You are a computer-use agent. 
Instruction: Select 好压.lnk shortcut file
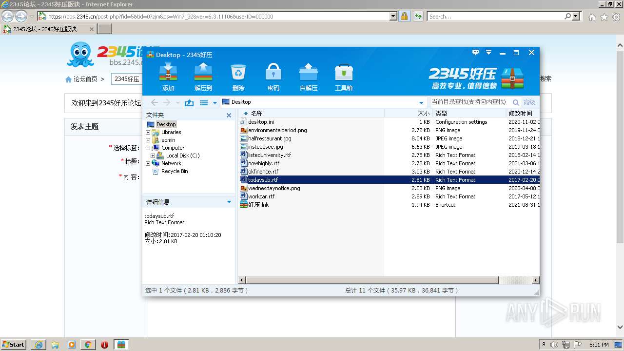258,205
